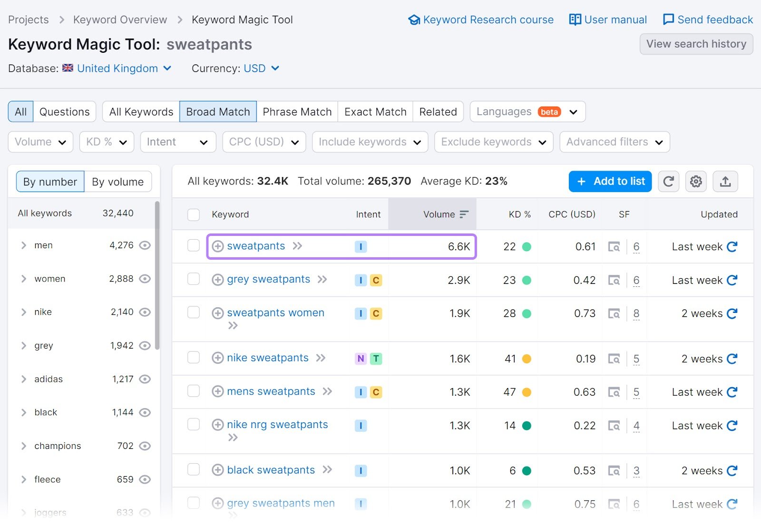Click the Keyword Research course icon
Viewport: 761px width, 526px height.
[414, 19]
